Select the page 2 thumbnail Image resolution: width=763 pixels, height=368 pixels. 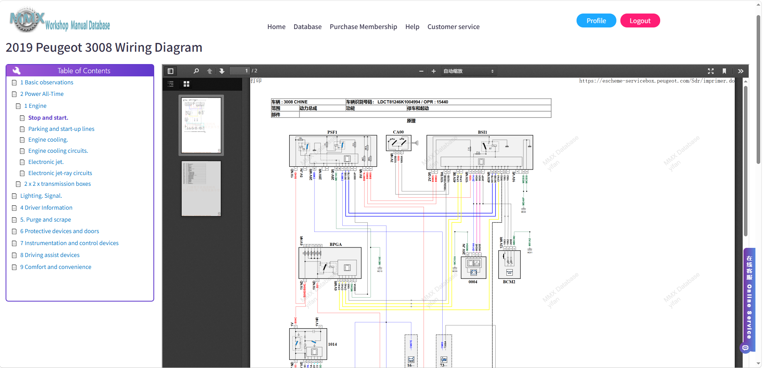[x=201, y=189]
